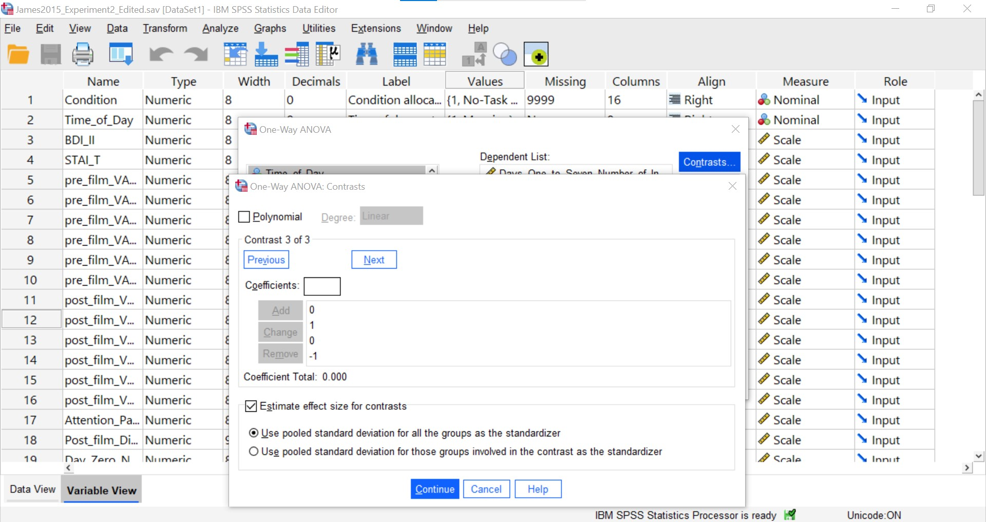Click Input role arrow for Condition

(x=862, y=99)
